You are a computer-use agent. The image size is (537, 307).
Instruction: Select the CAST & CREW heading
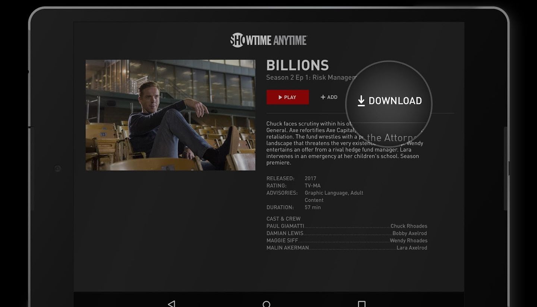283,219
